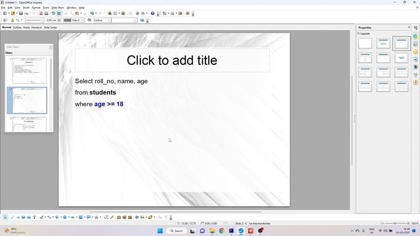This screenshot has height=236, width=420.
Task: Close the Properties sidebar panel
Action: pyautogui.click(x=409, y=28)
